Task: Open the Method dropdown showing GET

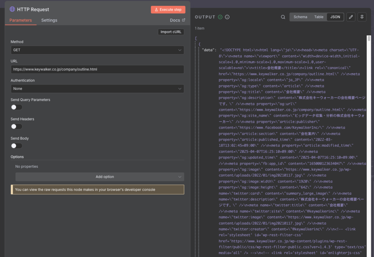Action: click(x=98, y=50)
